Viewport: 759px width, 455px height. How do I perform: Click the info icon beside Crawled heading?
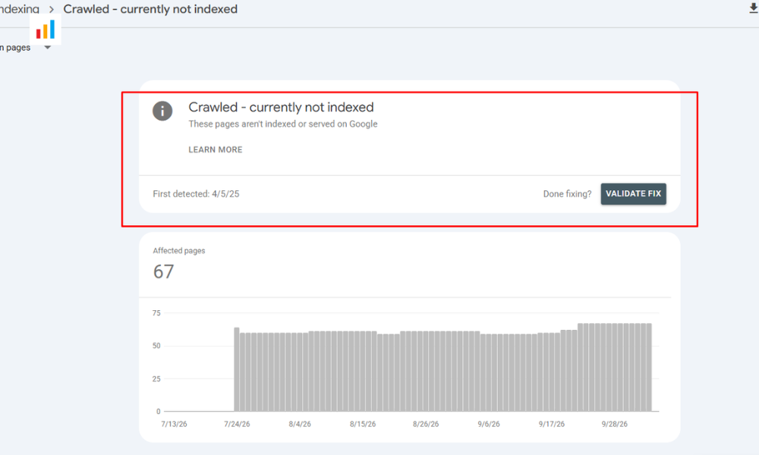[162, 111]
